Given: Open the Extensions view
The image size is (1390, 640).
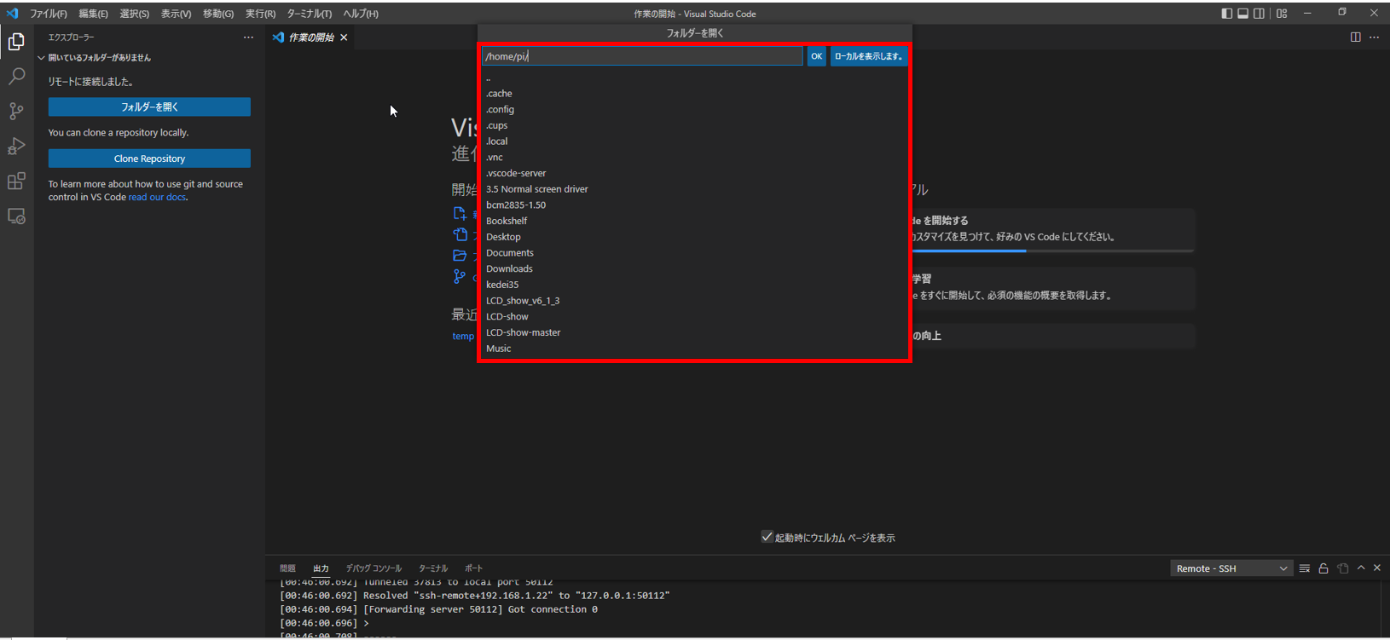Looking at the screenshot, I should pos(16,182).
